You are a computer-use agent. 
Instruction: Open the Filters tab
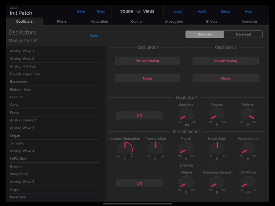coord(62,22)
